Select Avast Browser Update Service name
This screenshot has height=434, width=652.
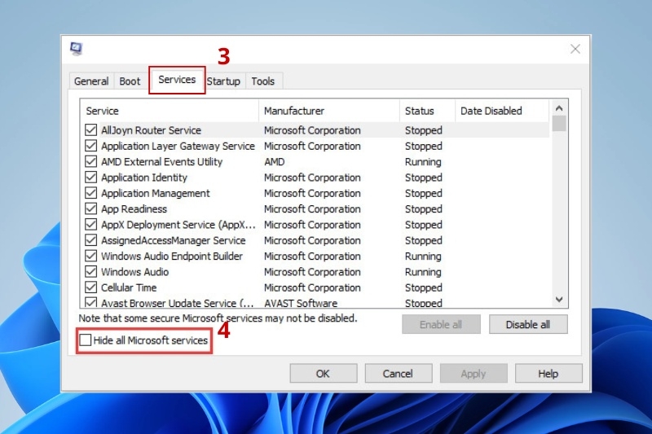pyautogui.click(x=178, y=303)
